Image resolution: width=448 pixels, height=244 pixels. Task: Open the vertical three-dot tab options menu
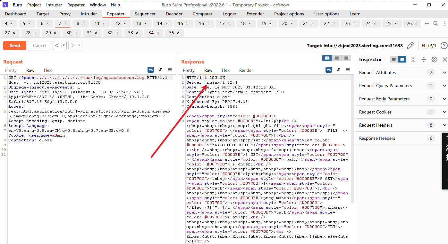pos(445,23)
